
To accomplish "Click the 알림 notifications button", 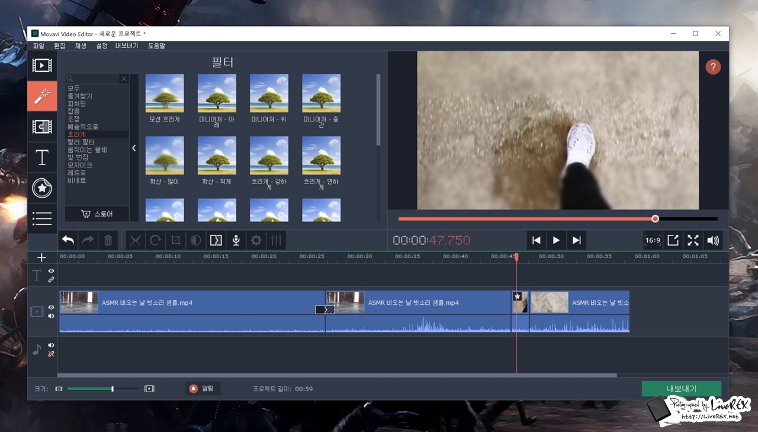I will click(x=203, y=389).
